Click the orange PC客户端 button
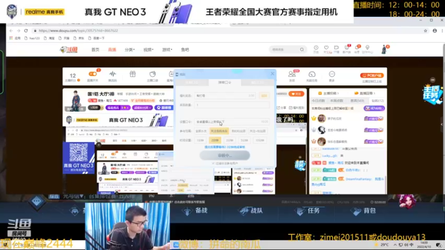Image resolution: width=445 pixels, height=250 pixels. pyautogui.click(x=372, y=76)
